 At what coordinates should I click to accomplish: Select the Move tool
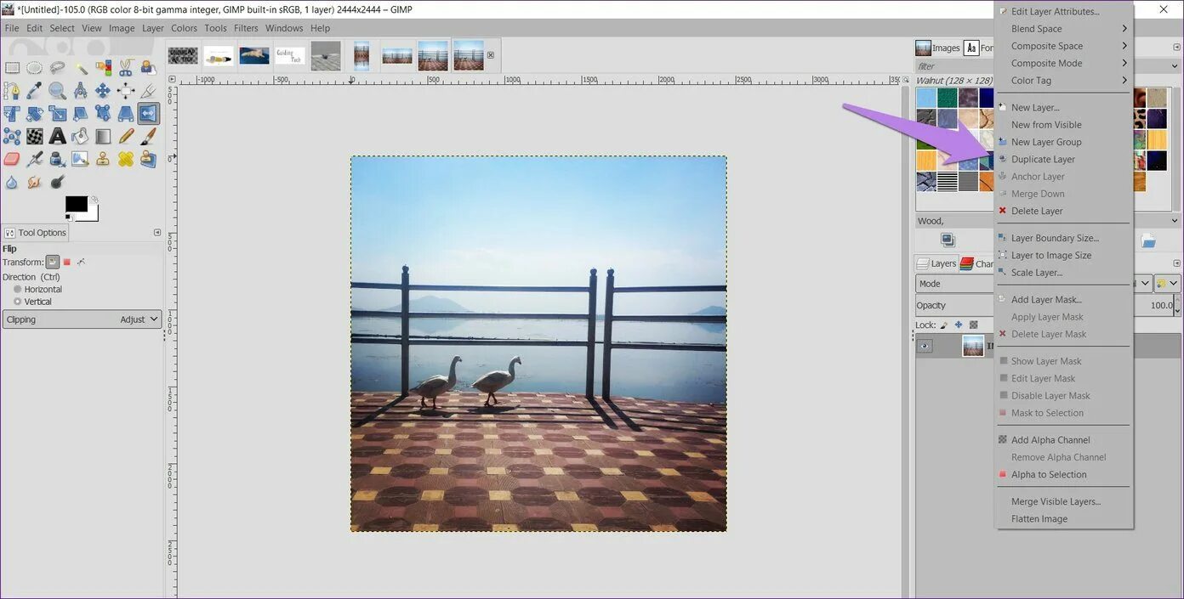coord(103,91)
